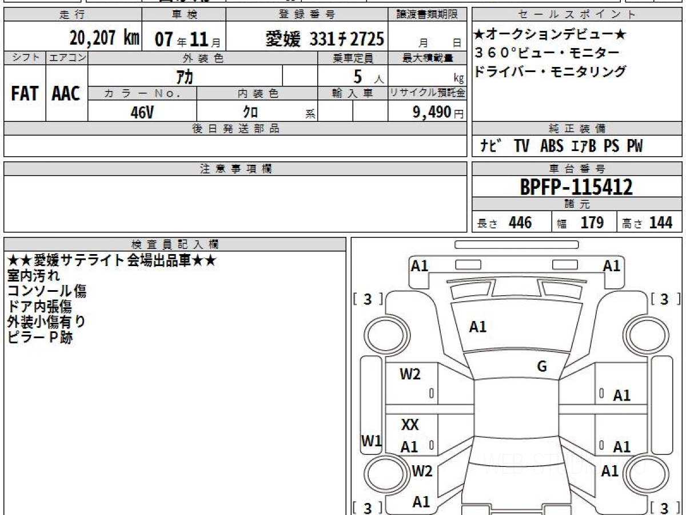Click the 車検 header cell
686x515 pixels.
184,15
